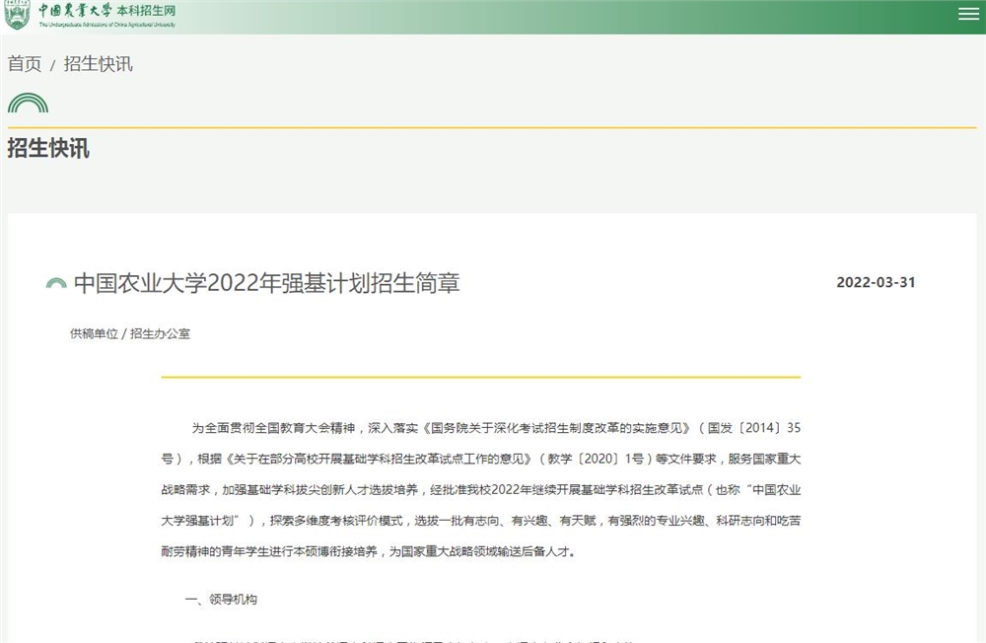Click the line beginning 耐劳精神的青年学生
The height and width of the screenshot is (643, 986).
[368, 551]
